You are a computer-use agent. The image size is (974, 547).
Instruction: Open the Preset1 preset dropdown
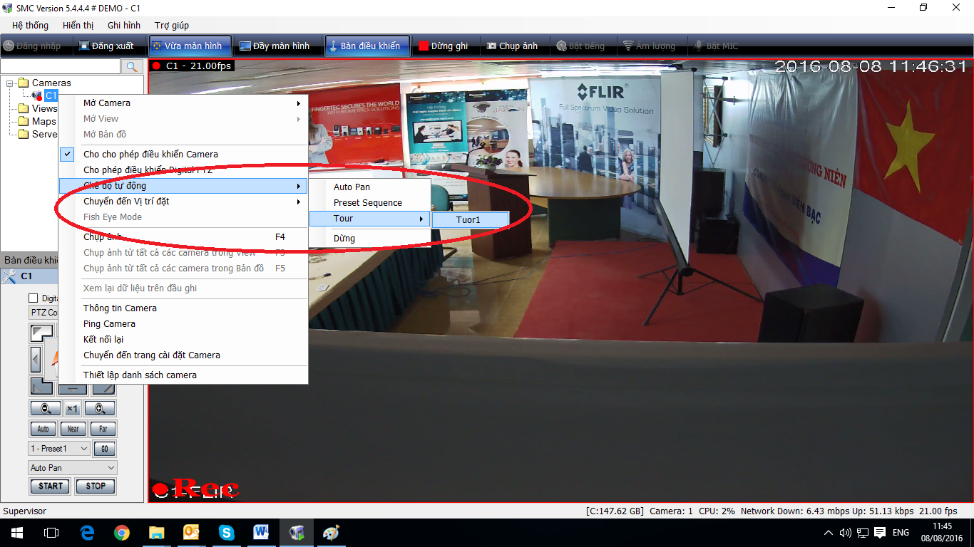point(59,449)
